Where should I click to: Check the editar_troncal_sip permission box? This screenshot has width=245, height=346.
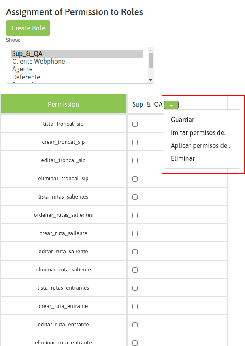[135, 161]
